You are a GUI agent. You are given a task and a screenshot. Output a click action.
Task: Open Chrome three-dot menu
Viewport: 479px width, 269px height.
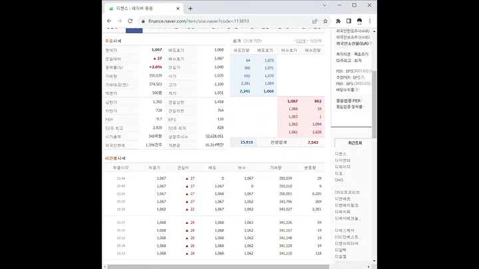pyautogui.click(x=370, y=21)
